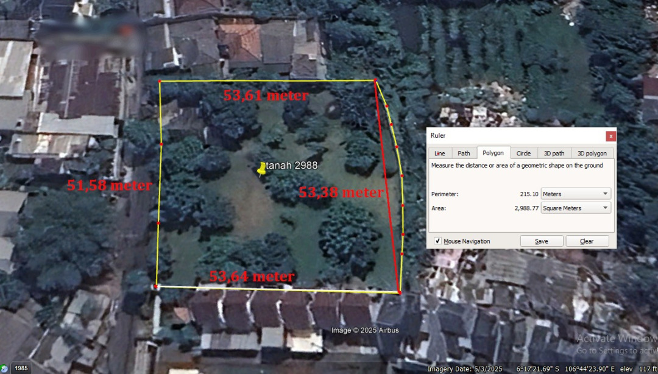
Task: Click the Clear button in Ruler
Action: click(x=587, y=241)
